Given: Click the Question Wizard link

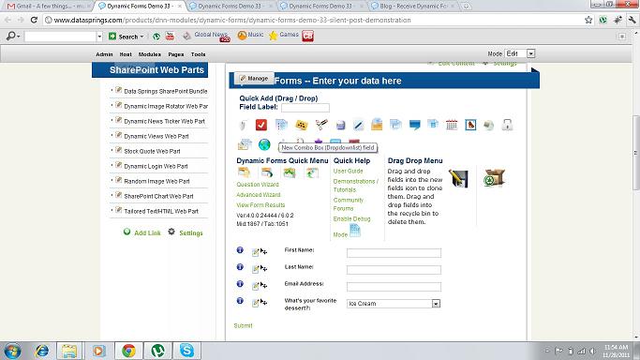Looking at the screenshot, I should click(258, 185).
